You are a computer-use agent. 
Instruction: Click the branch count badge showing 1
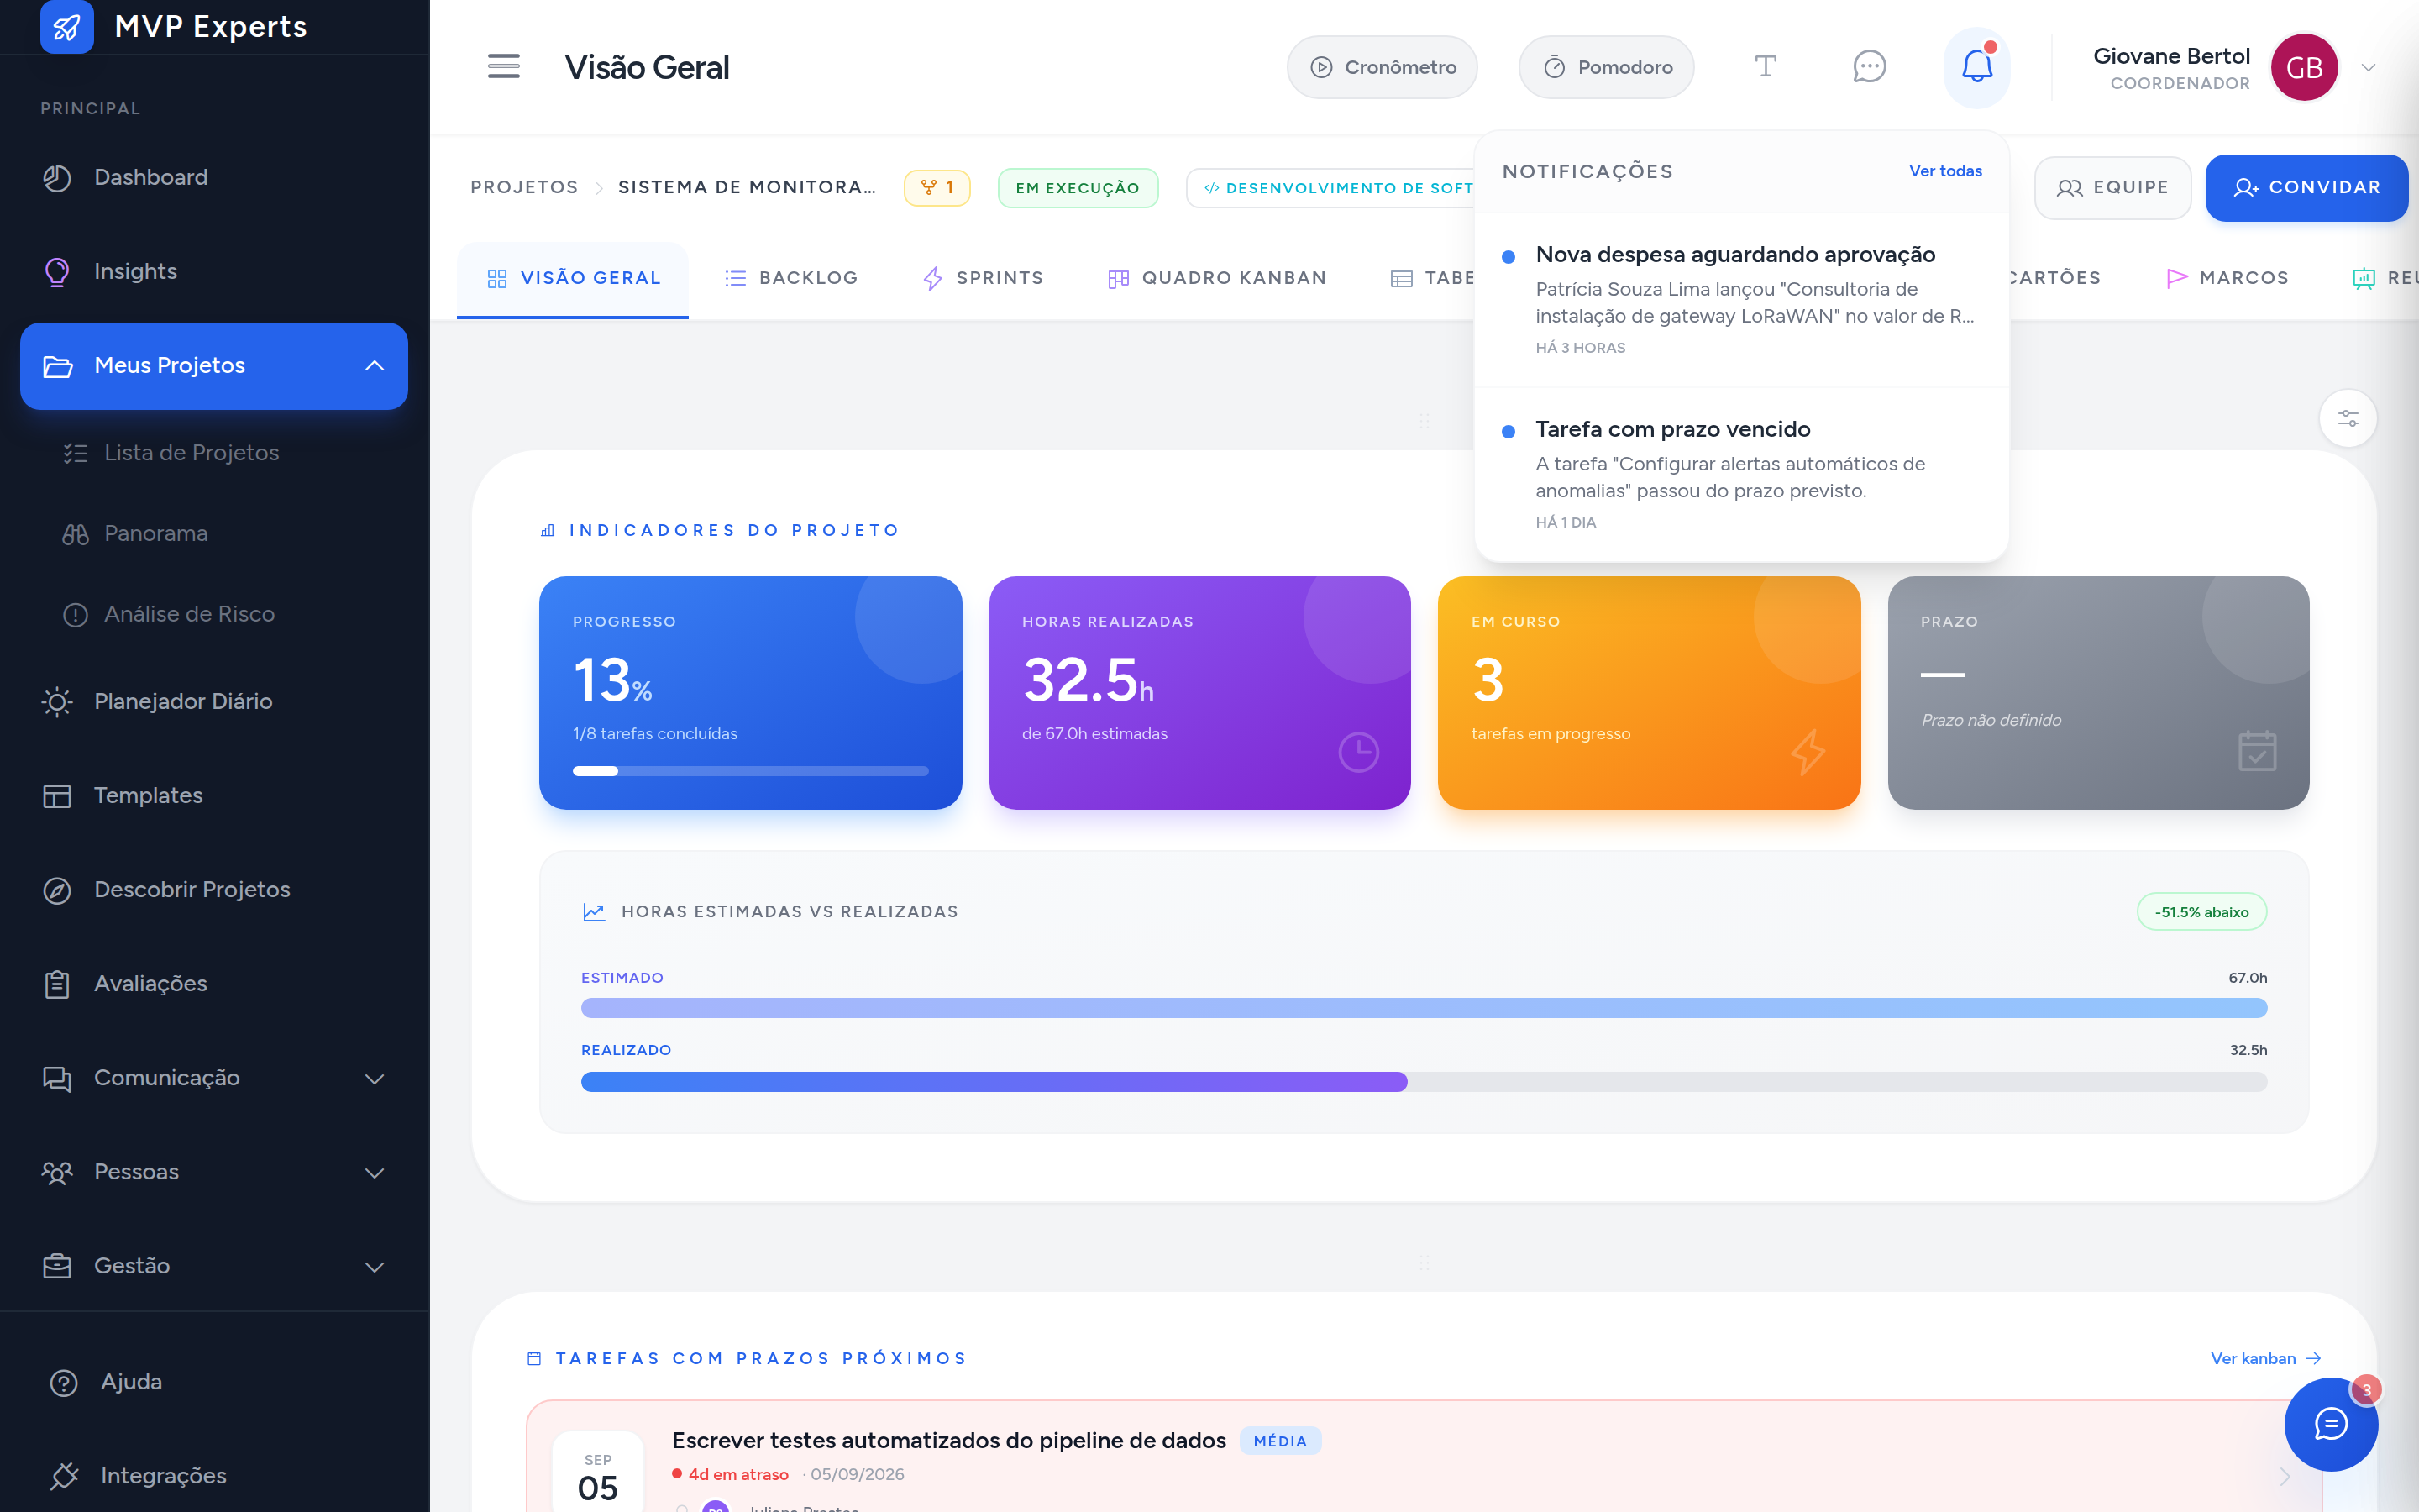937,187
